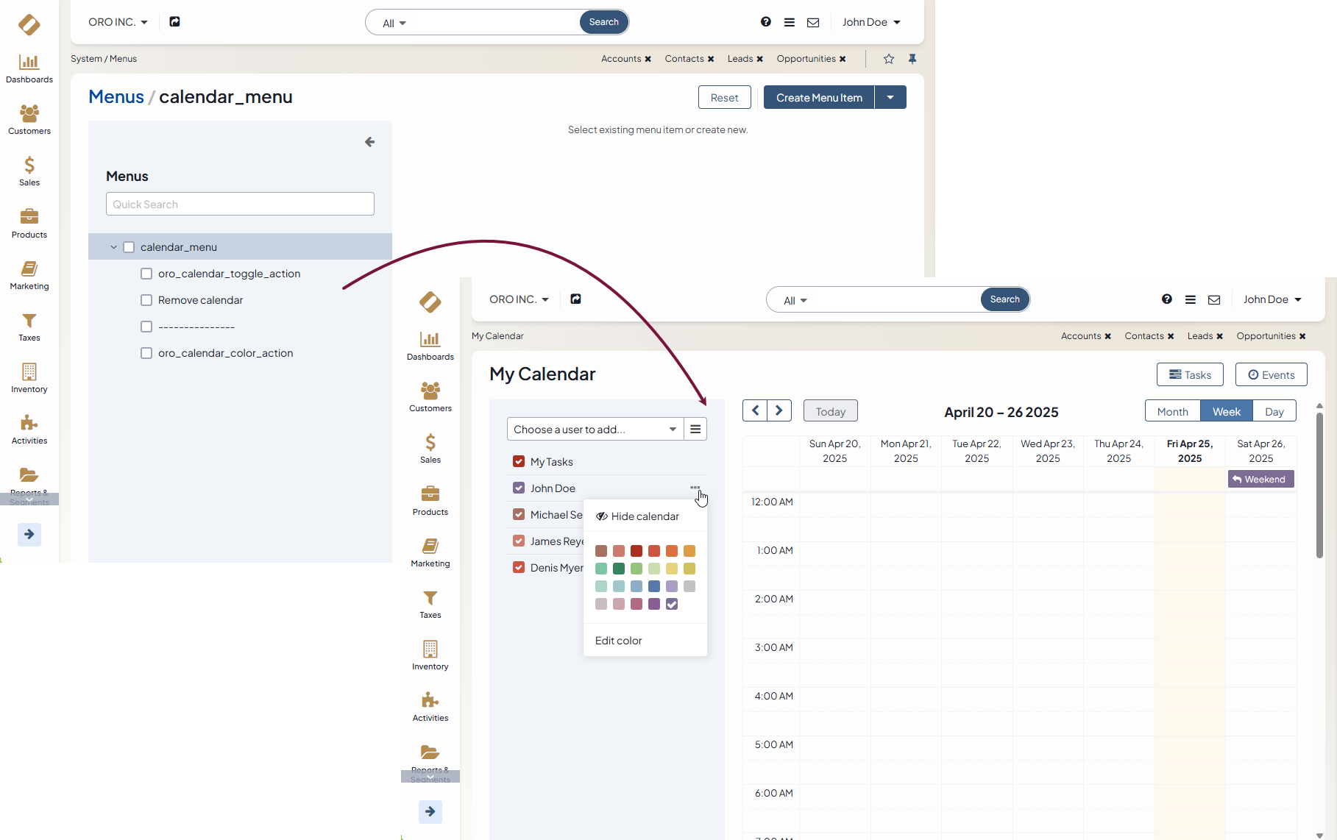The image size is (1337, 840).
Task: Open the Marketing sidebar section
Action: [29, 275]
